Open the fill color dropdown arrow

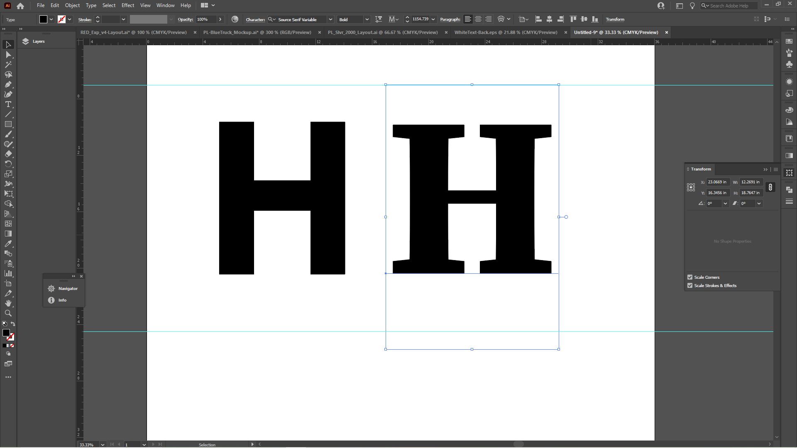tap(51, 19)
